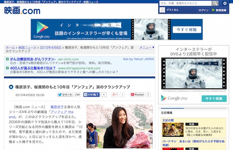Viewport: 233px width, 150px height.
Task: Click the search magnifier button
Action: pyautogui.click(x=215, y=3)
